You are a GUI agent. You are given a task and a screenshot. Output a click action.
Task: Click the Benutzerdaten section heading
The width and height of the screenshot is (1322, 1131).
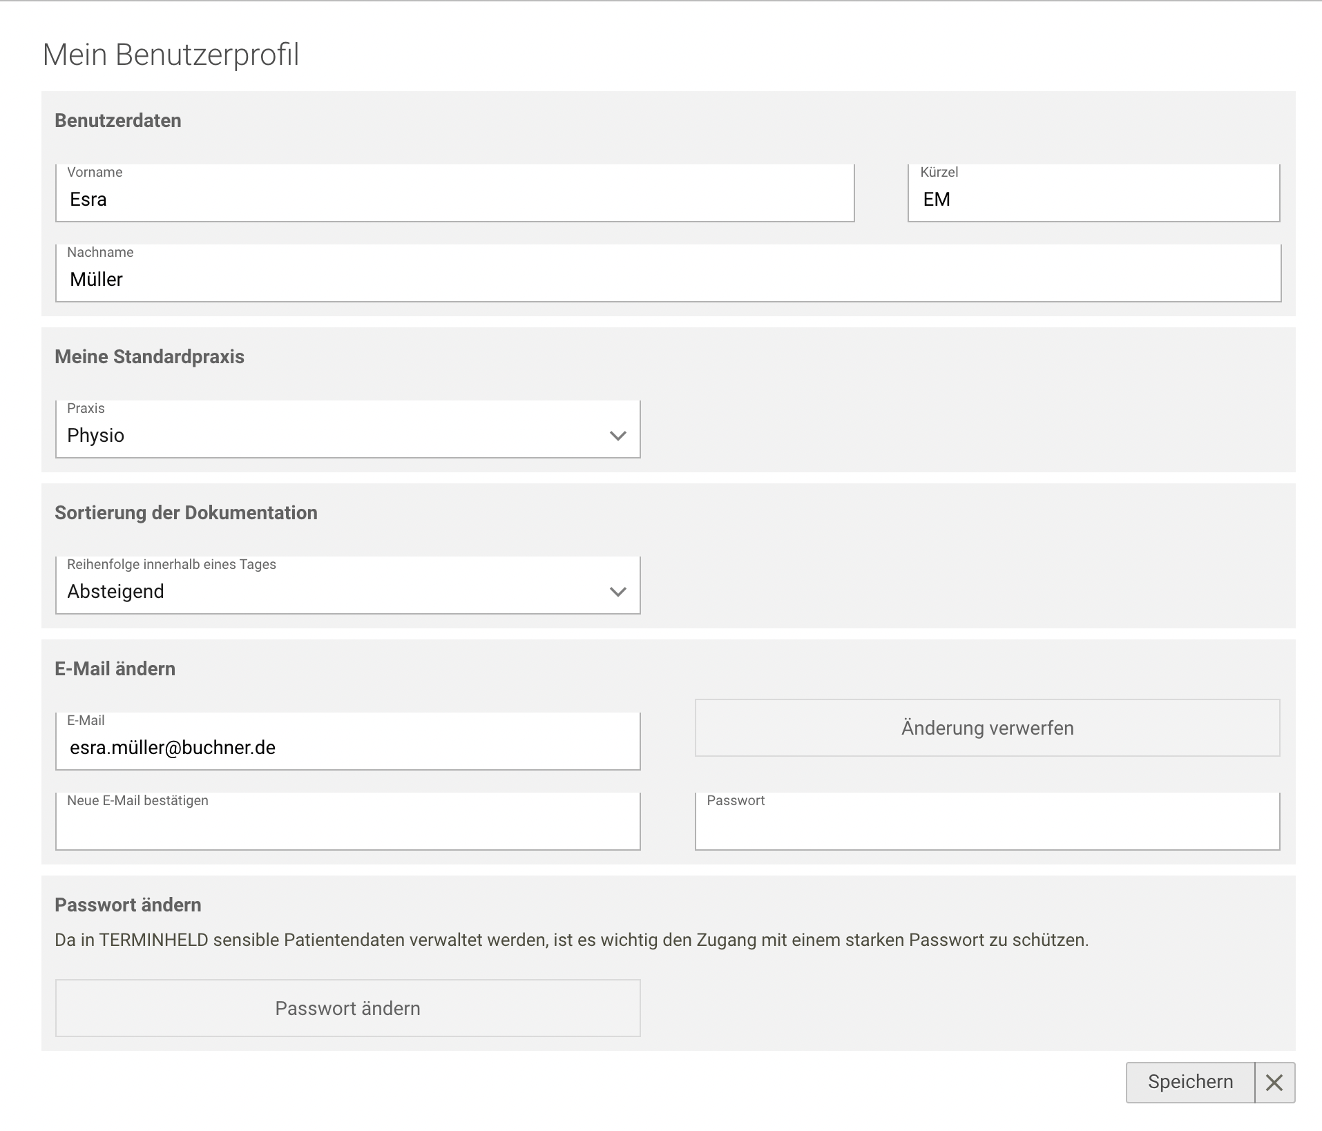click(118, 119)
